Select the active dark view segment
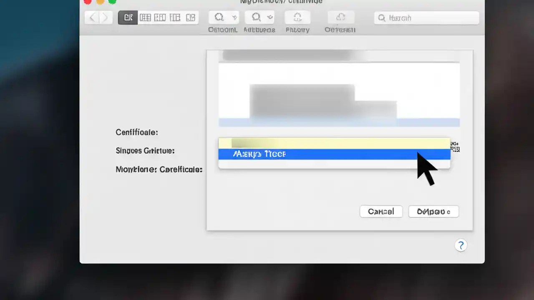Screen dimensions: 534x300 click(x=128, y=17)
